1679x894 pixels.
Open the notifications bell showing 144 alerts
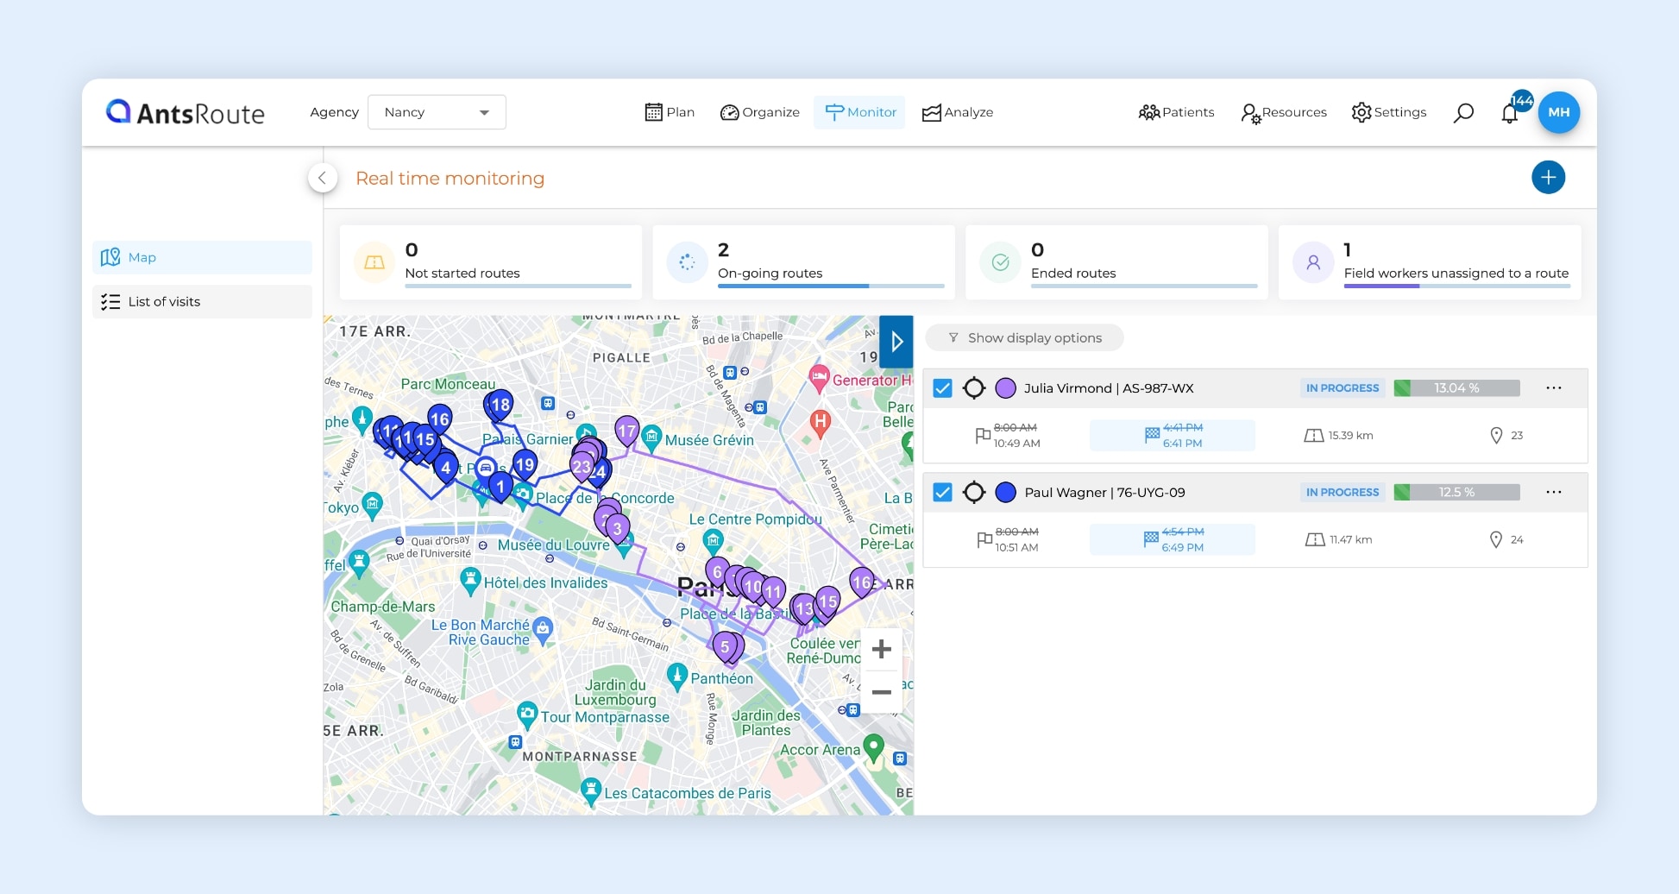tap(1510, 113)
